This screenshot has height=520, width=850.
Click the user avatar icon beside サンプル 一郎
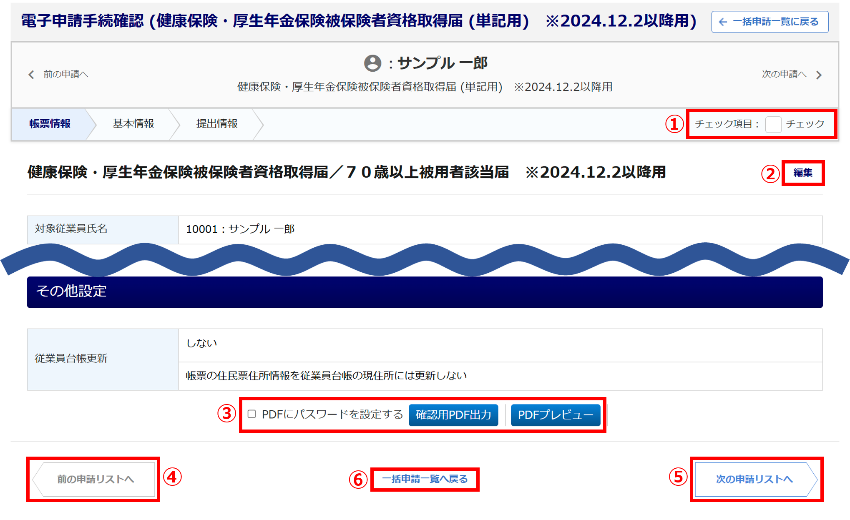pos(372,63)
